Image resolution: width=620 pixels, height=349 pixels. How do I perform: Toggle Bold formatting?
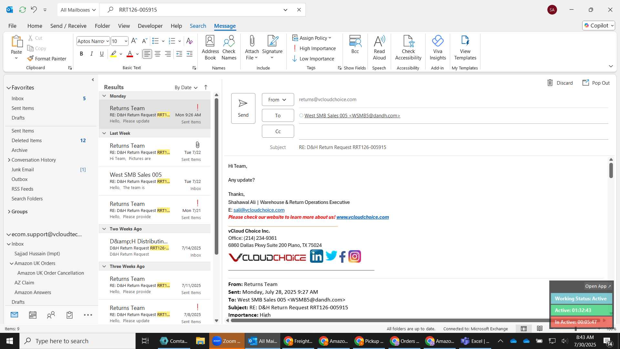(x=81, y=54)
